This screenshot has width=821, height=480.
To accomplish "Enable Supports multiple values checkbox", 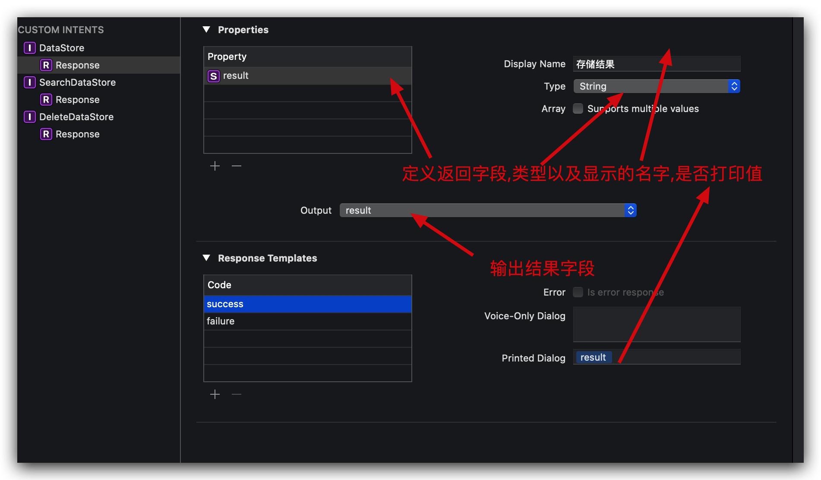I will coord(578,109).
